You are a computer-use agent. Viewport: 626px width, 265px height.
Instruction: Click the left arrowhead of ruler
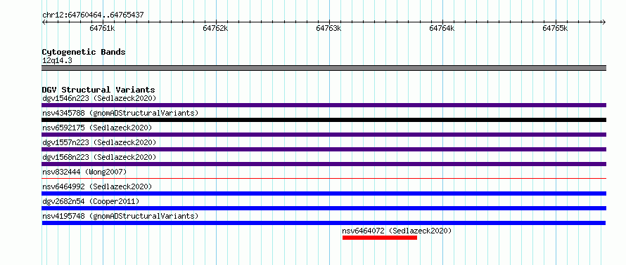44,22
